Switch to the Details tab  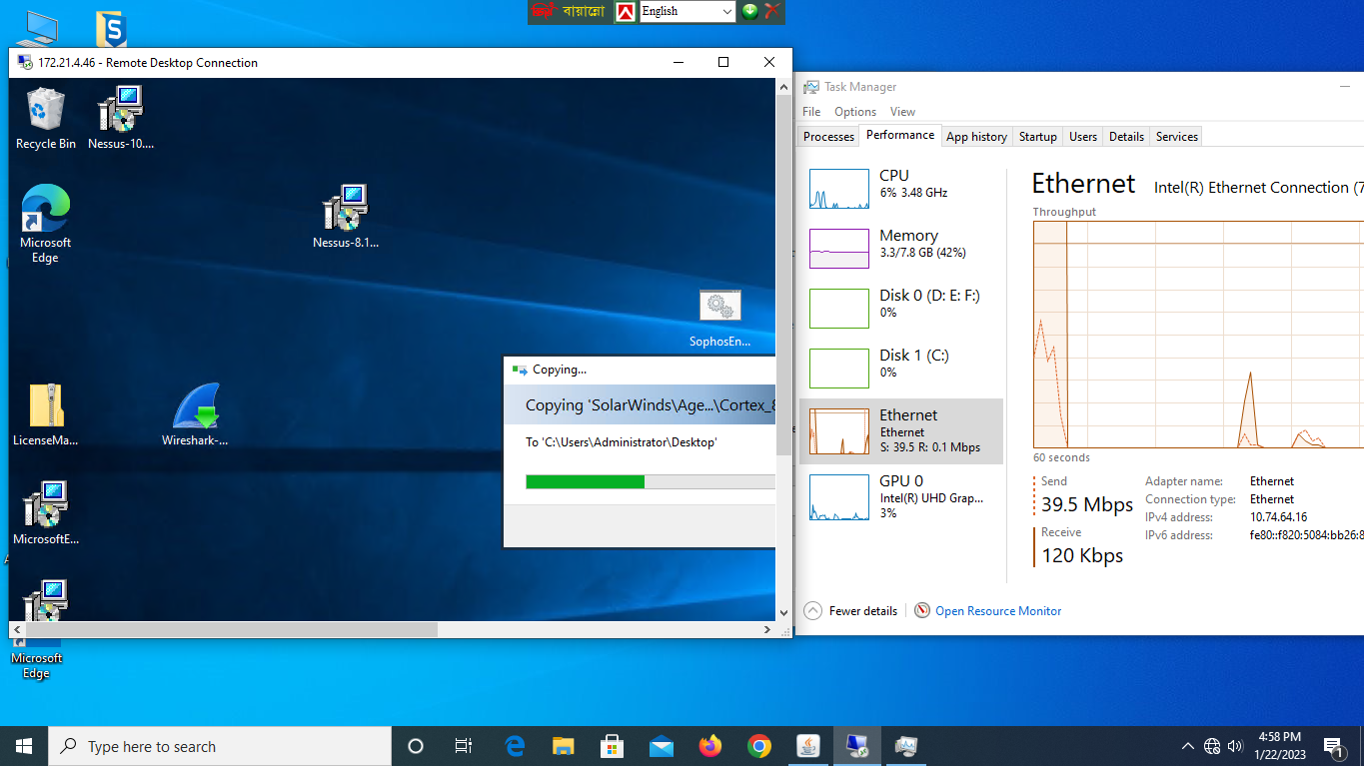point(1126,137)
